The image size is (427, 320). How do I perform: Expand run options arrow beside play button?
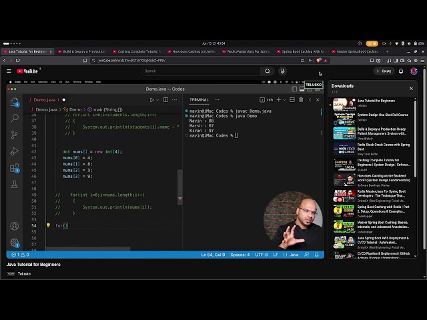[x=157, y=100]
